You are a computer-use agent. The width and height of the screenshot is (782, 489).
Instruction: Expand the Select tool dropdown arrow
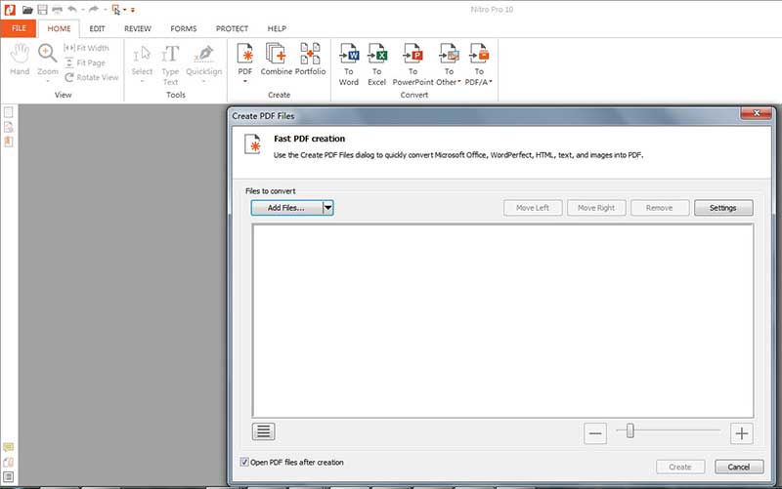tap(142, 81)
